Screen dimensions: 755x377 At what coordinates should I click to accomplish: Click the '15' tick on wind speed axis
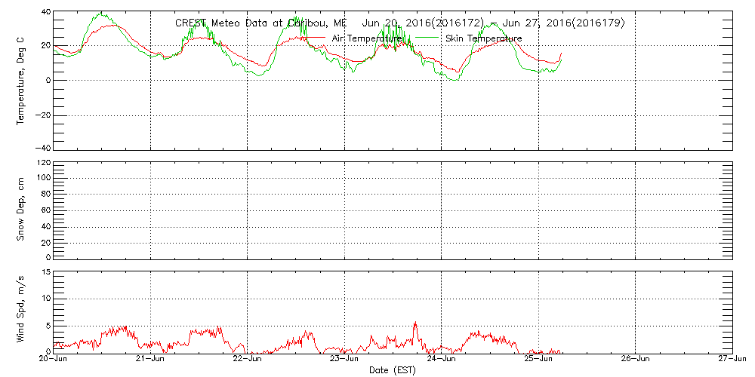45,272
